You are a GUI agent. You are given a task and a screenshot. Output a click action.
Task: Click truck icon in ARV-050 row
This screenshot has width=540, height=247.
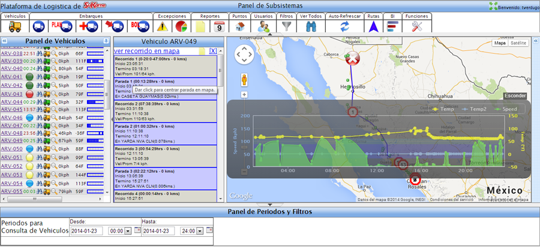click(x=46, y=149)
